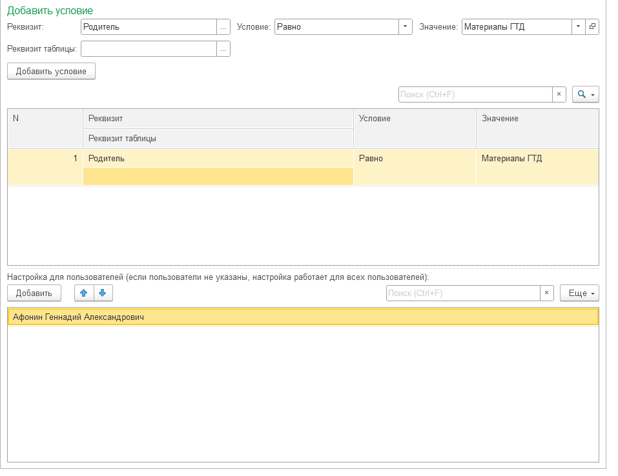Clear the conditions table search field
Viewport: 618px width, 476px height.
[559, 95]
